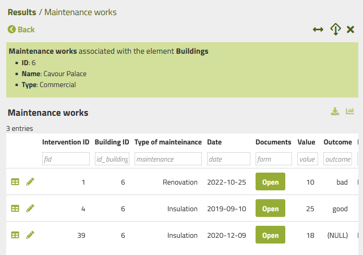The image size is (363, 255).
Task: Sort by the Value column header
Action: click(x=306, y=142)
